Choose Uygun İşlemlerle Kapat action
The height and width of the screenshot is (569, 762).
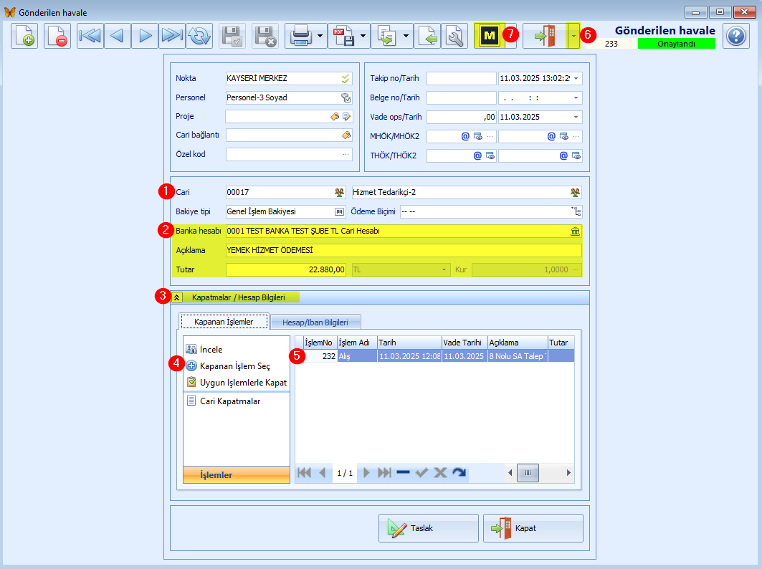[x=243, y=383]
